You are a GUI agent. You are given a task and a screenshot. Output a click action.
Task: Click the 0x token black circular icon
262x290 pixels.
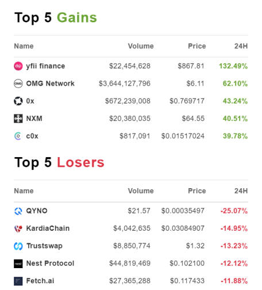(x=18, y=101)
